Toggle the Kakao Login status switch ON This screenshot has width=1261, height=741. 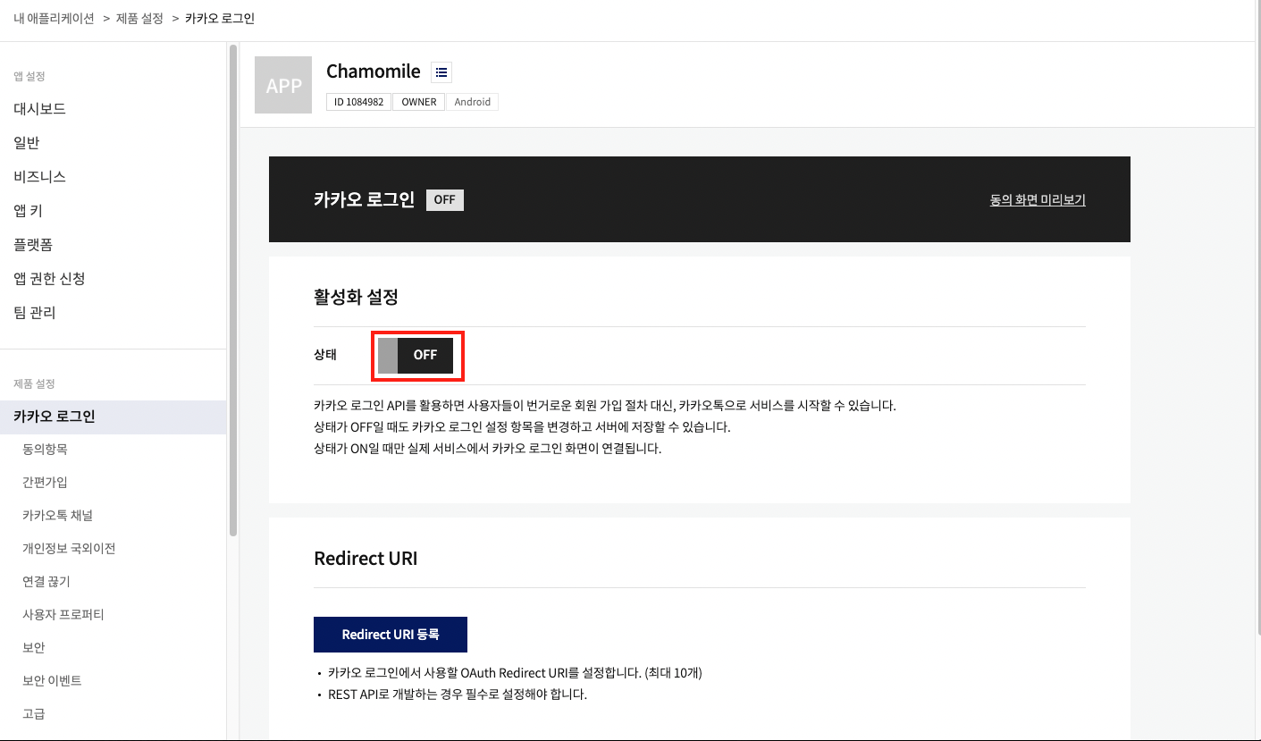(416, 355)
